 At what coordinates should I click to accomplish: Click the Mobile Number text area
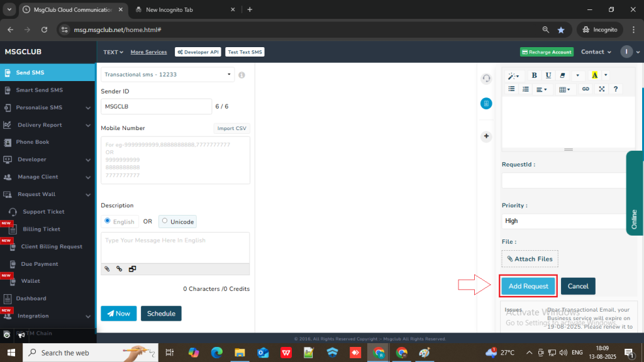[x=175, y=160]
